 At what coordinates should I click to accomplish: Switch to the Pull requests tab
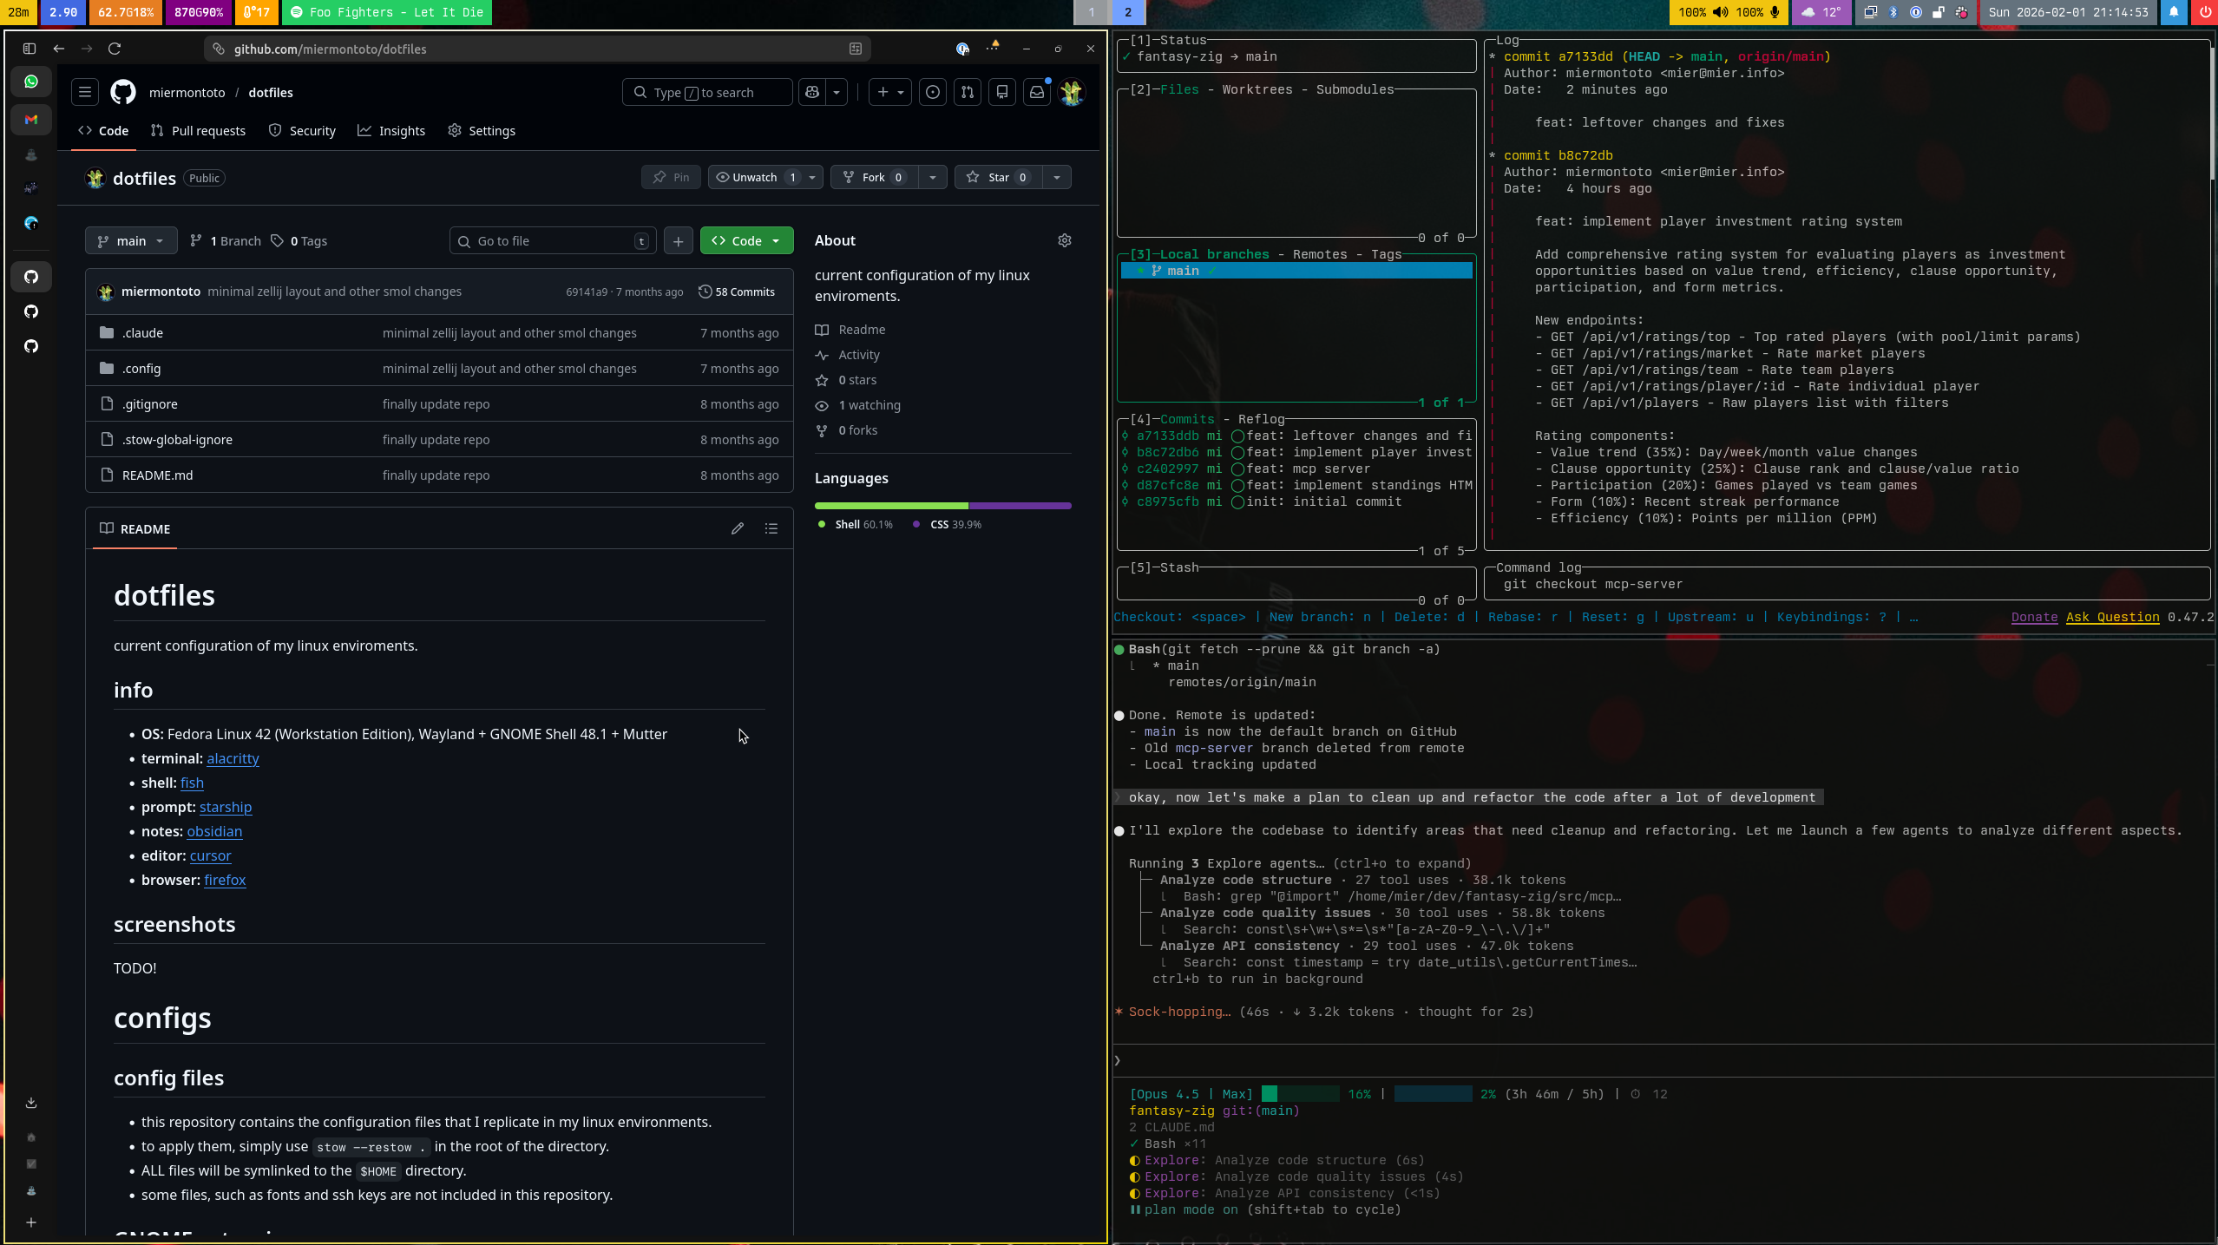coord(198,131)
